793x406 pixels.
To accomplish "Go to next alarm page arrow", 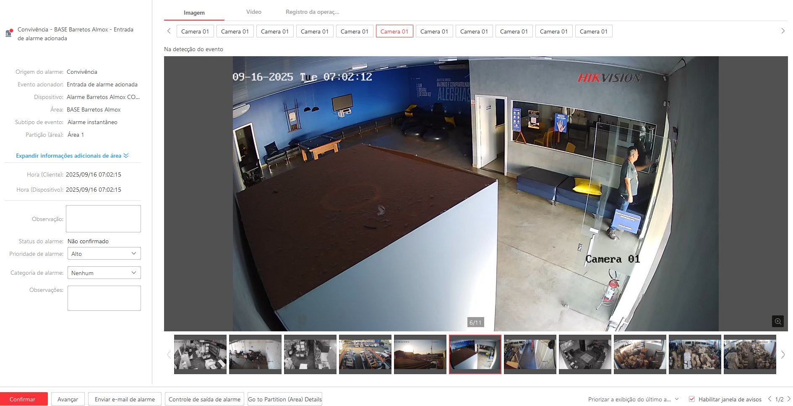I will point(789,399).
